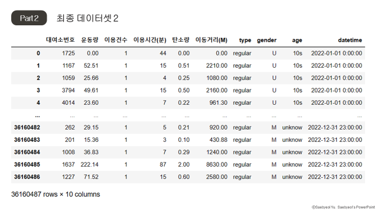Viewport: 378px width, 212px height.
Task: Click usage time value 87
Action: coord(163,165)
